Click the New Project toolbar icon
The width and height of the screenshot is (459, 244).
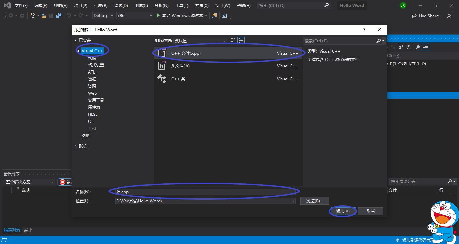[32, 16]
